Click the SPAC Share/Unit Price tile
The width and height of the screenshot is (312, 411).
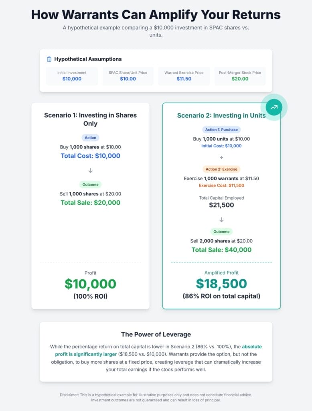click(x=128, y=76)
